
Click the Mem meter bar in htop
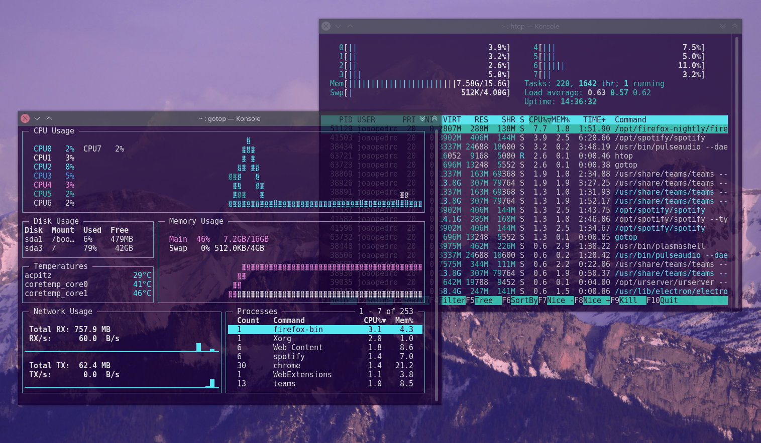[420, 84]
